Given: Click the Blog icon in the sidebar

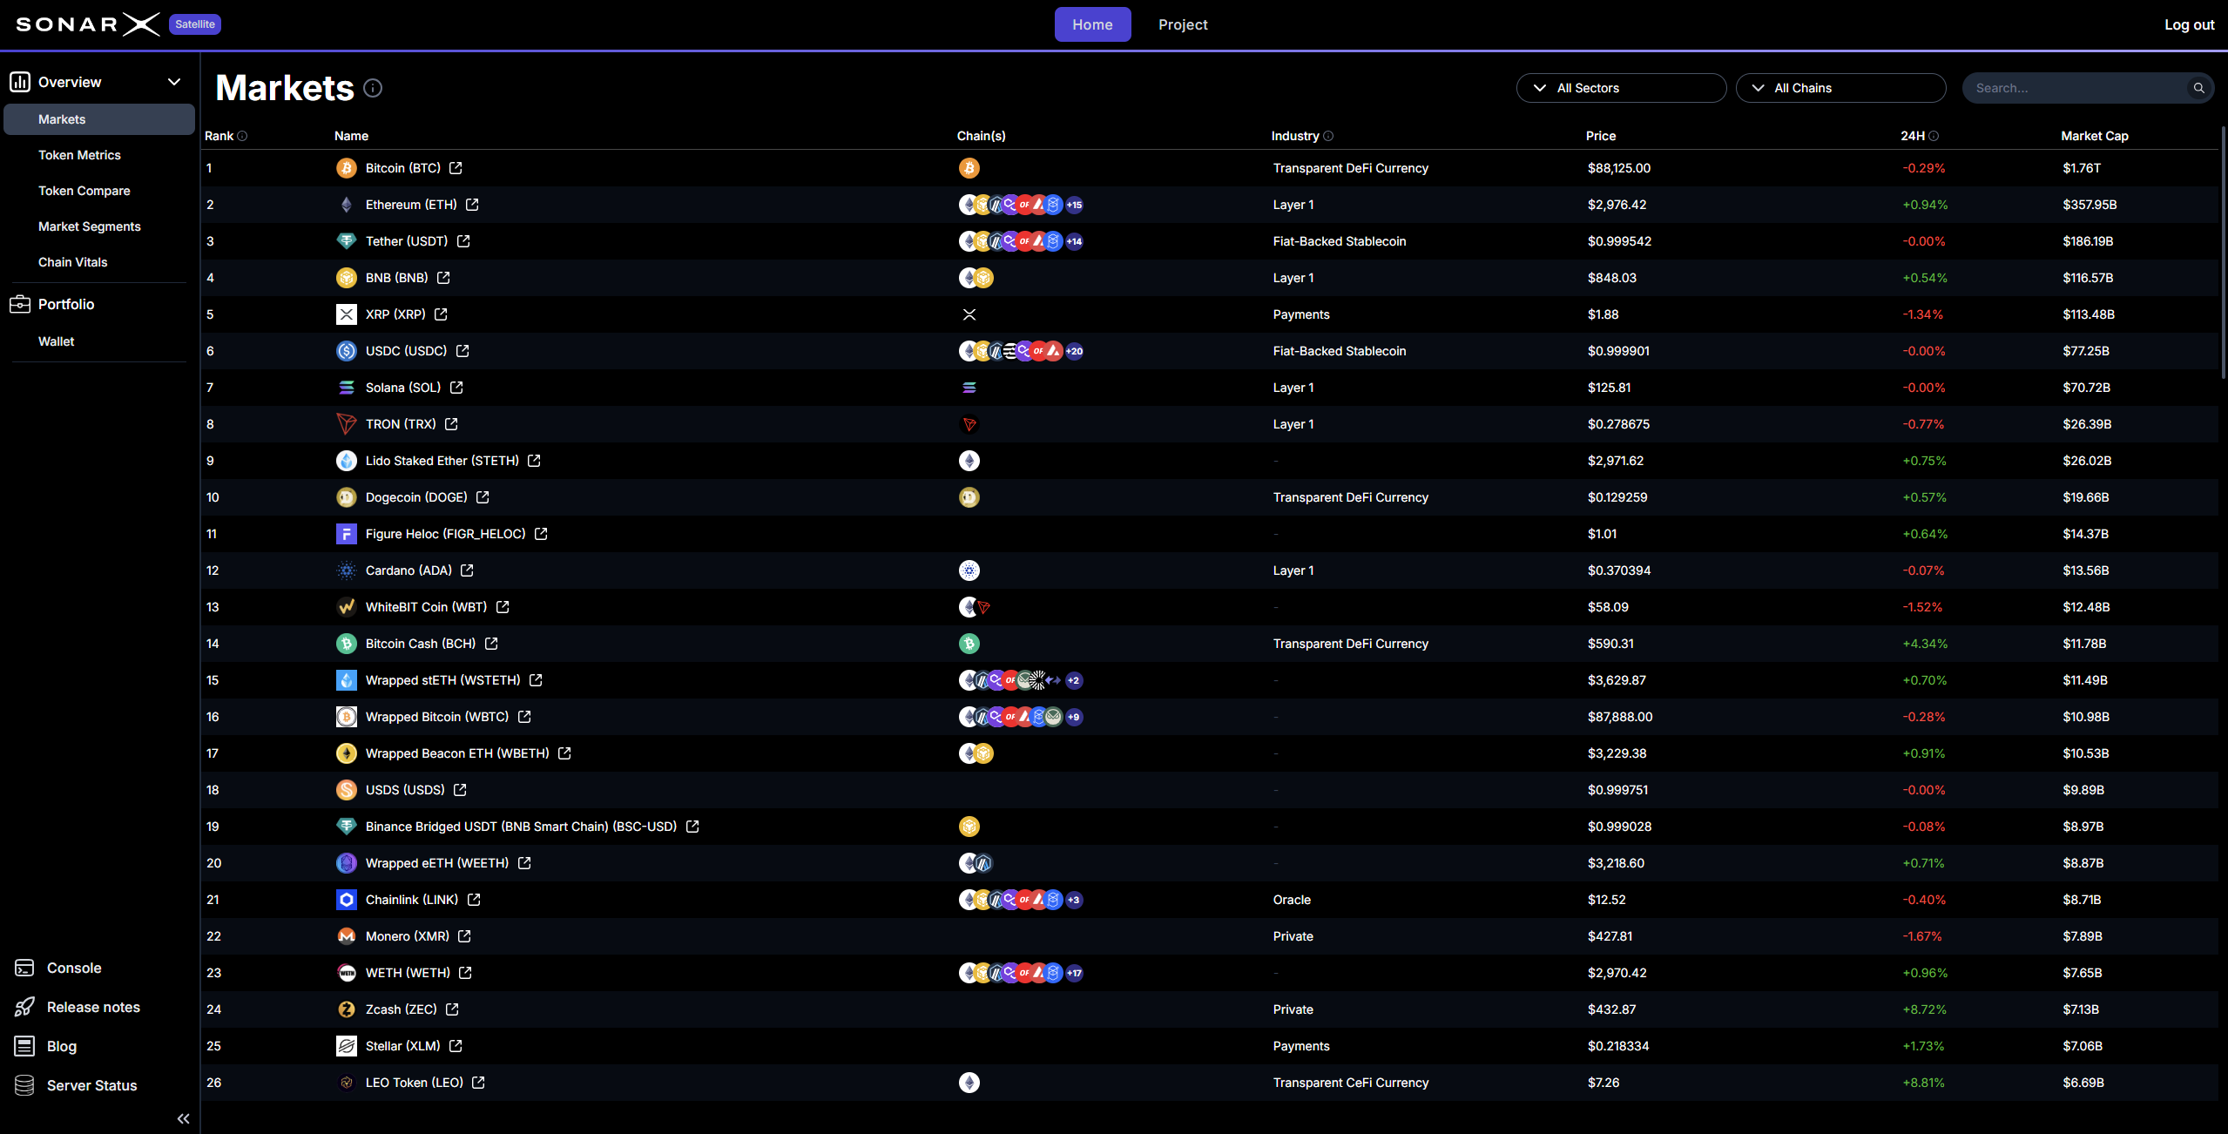Looking at the screenshot, I should 23,1045.
